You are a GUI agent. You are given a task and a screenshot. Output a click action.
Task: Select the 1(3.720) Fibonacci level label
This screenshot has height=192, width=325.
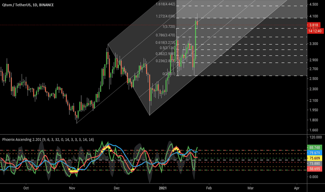coord(169,27)
